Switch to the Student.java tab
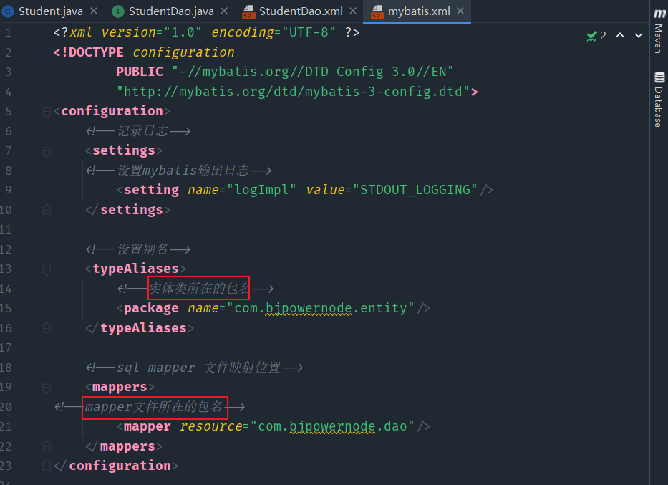668x485 pixels. coord(50,11)
